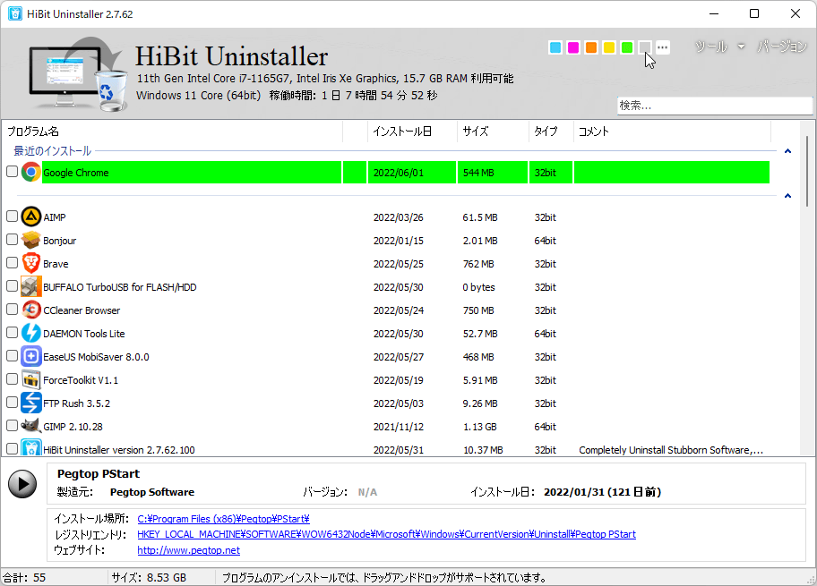
Task: Tick the Brave entry's checkbox
Action: (x=12, y=263)
